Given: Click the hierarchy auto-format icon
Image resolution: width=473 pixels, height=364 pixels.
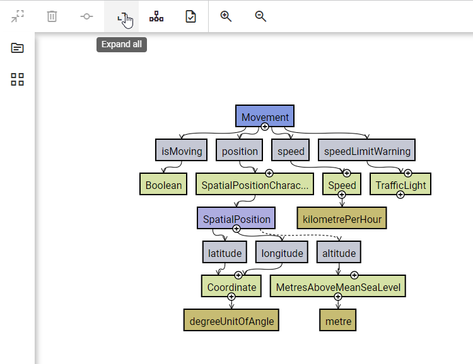Looking at the screenshot, I should pos(156,16).
